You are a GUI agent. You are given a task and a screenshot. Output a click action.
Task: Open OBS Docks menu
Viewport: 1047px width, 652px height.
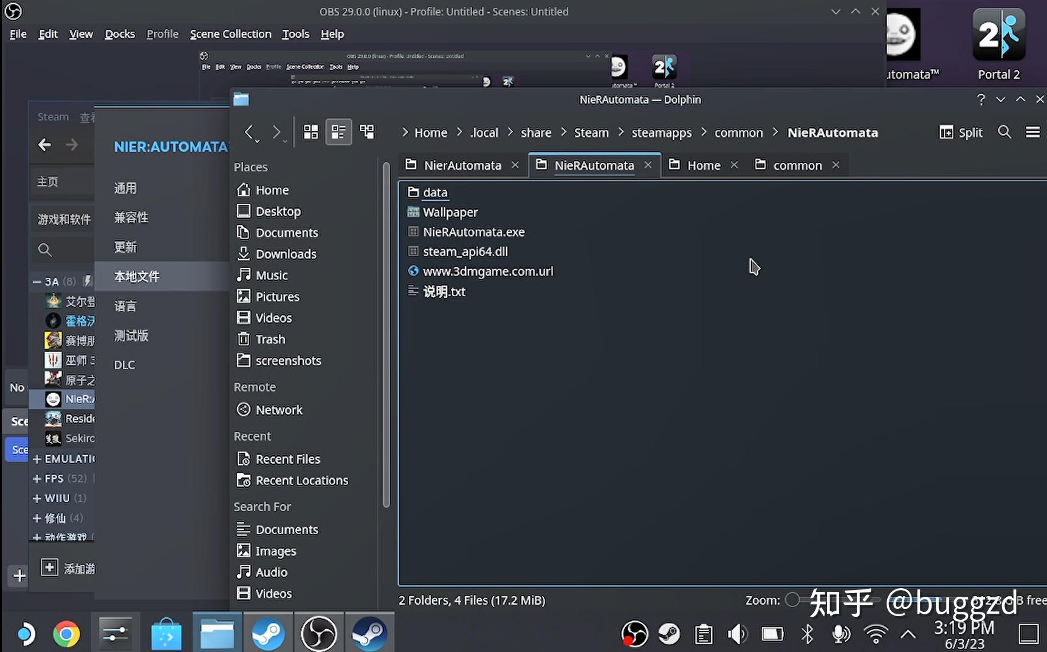120,34
